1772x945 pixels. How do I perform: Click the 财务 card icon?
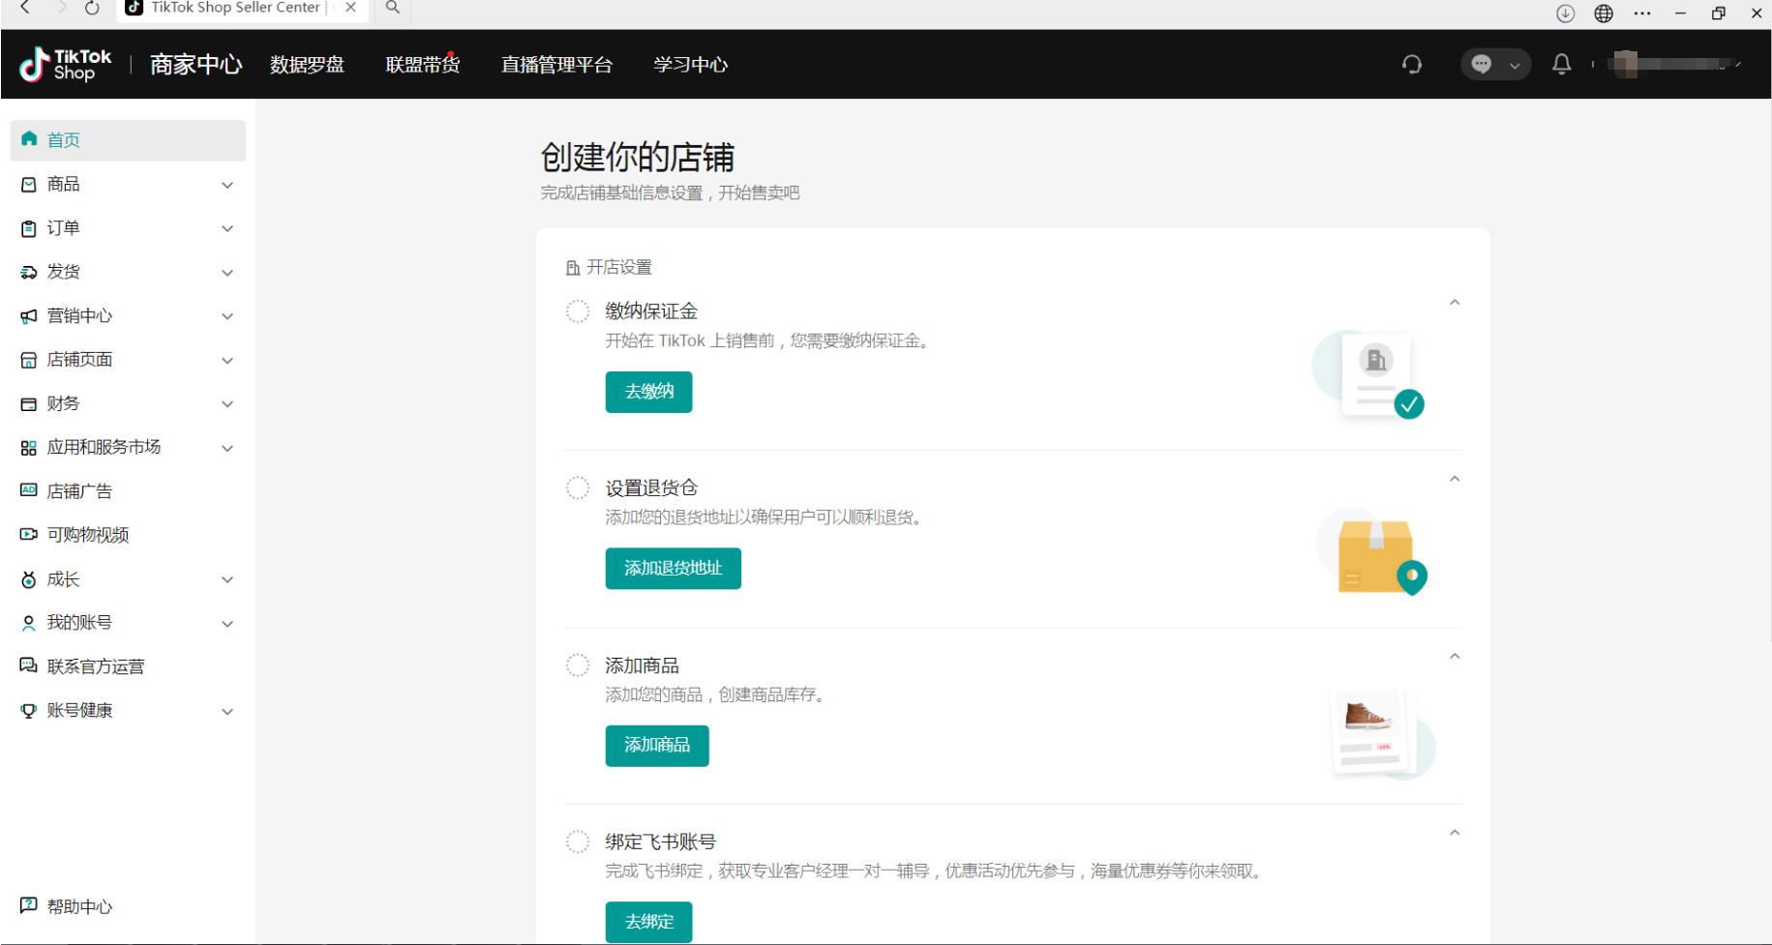click(x=29, y=403)
